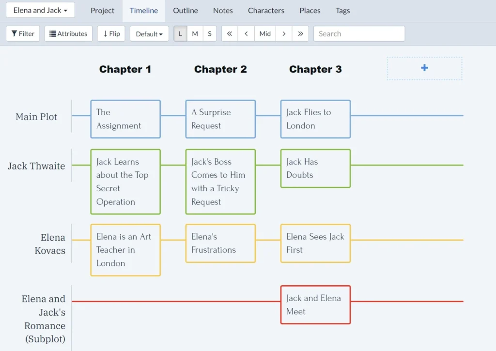Open the red 'Jack and Elena Meet' card
This screenshot has width=496, height=351.
(315, 305)
